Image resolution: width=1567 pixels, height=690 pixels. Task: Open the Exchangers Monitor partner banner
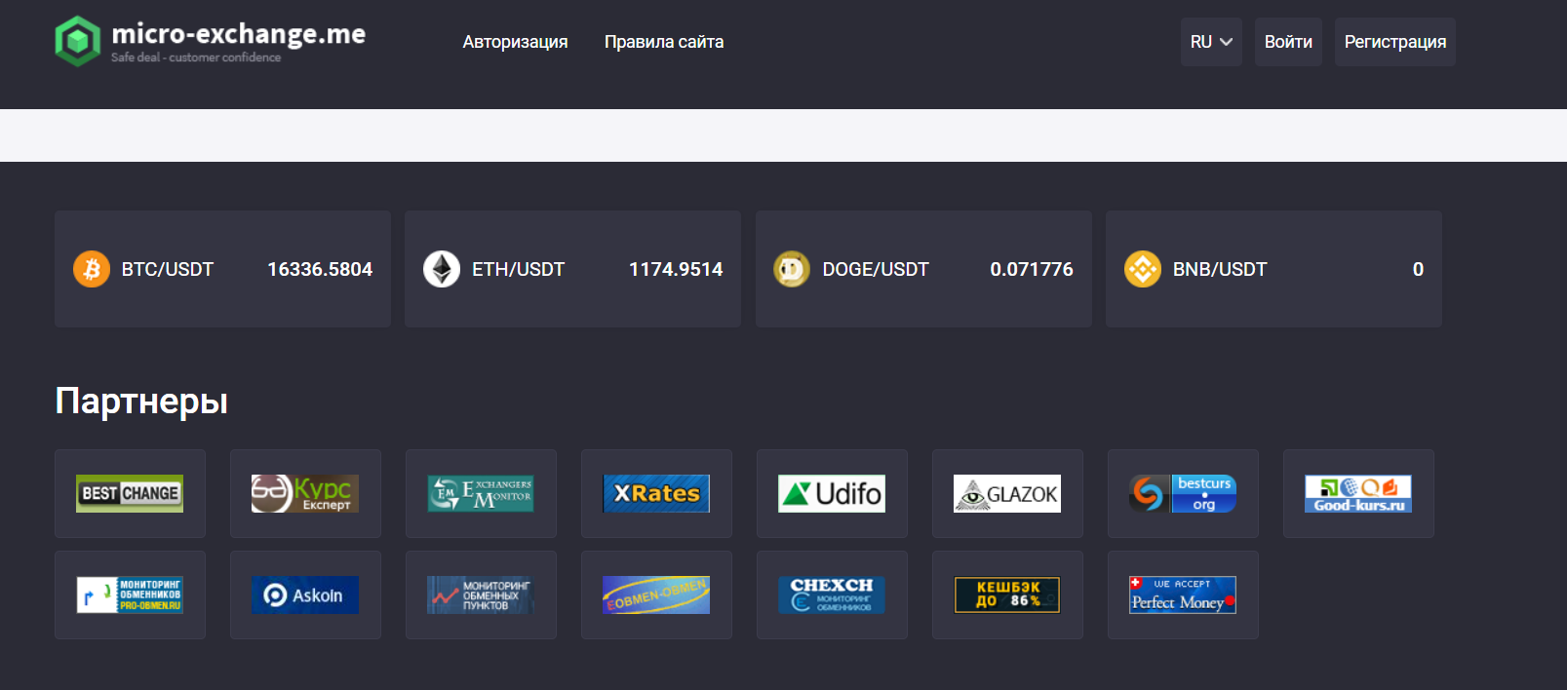[x=481, y=493]
